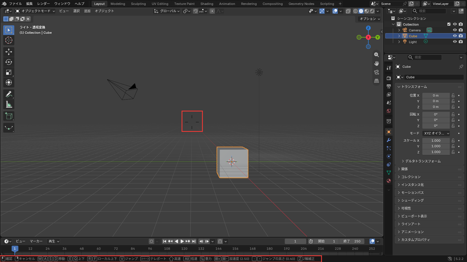Select the Annotate pencil tool
Viewport: 467px width, 262px height.
9,94
